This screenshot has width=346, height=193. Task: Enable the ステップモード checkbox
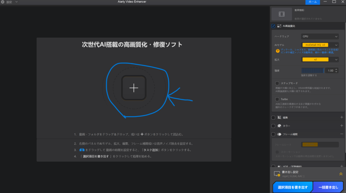tap(277, 83)
